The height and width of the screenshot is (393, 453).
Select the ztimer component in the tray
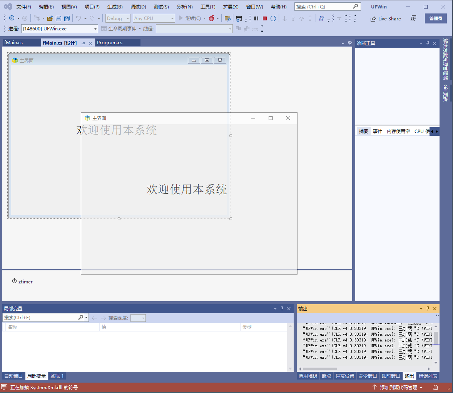pyautogui.click(x=22, y=281)
